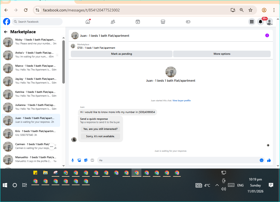Open the Cortana search circle on taskbar
280x202 pixels.
(x=15, y=185)
